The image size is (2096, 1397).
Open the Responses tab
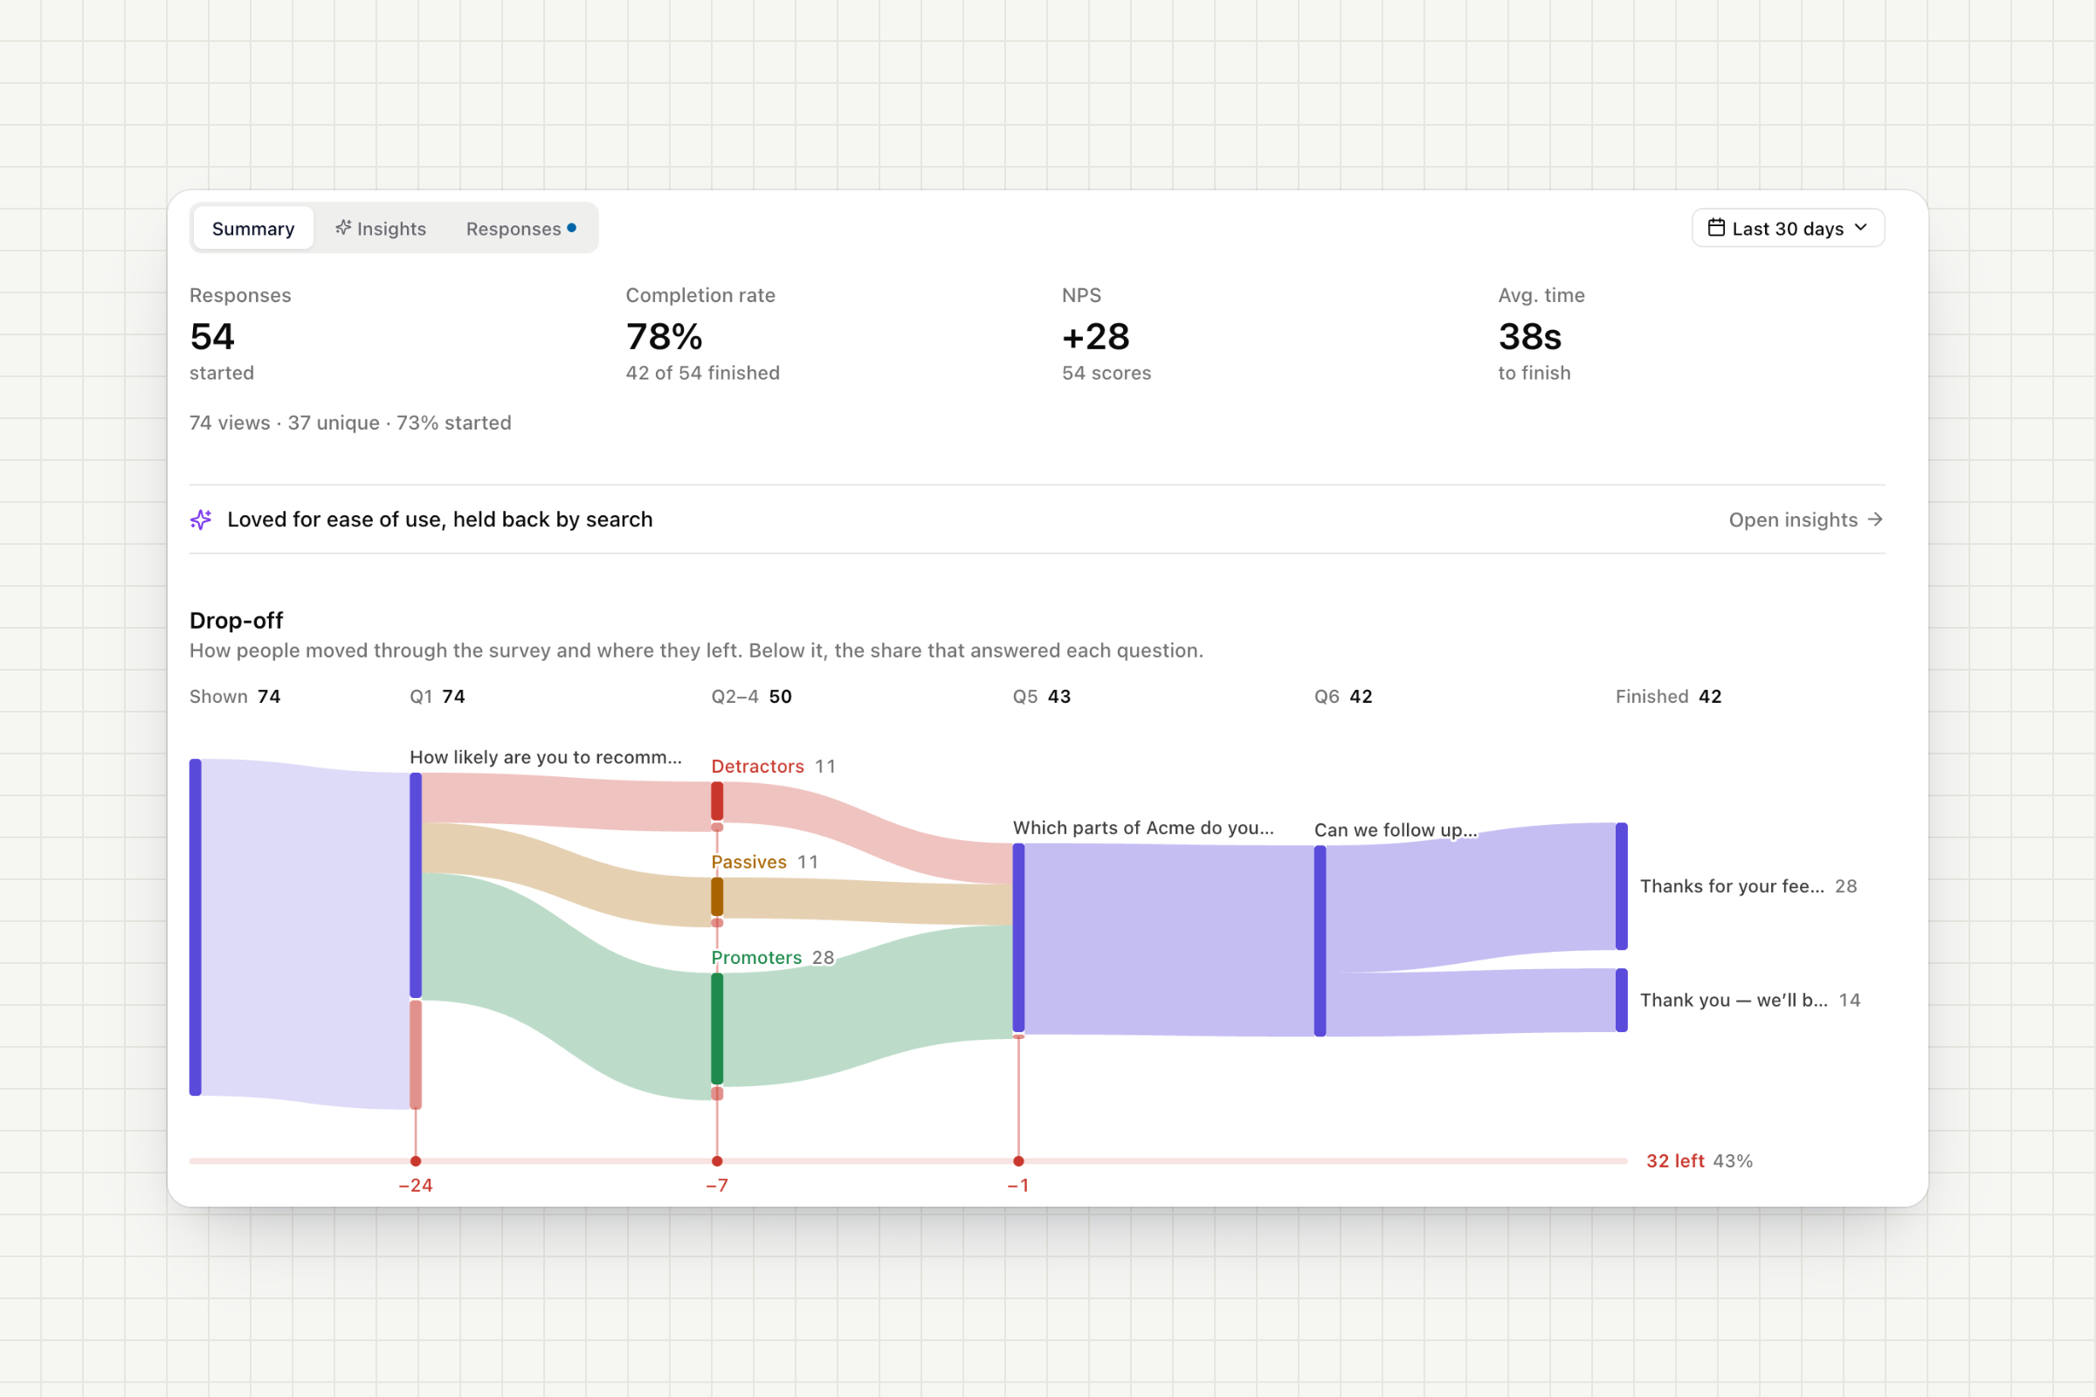[521, 228]
